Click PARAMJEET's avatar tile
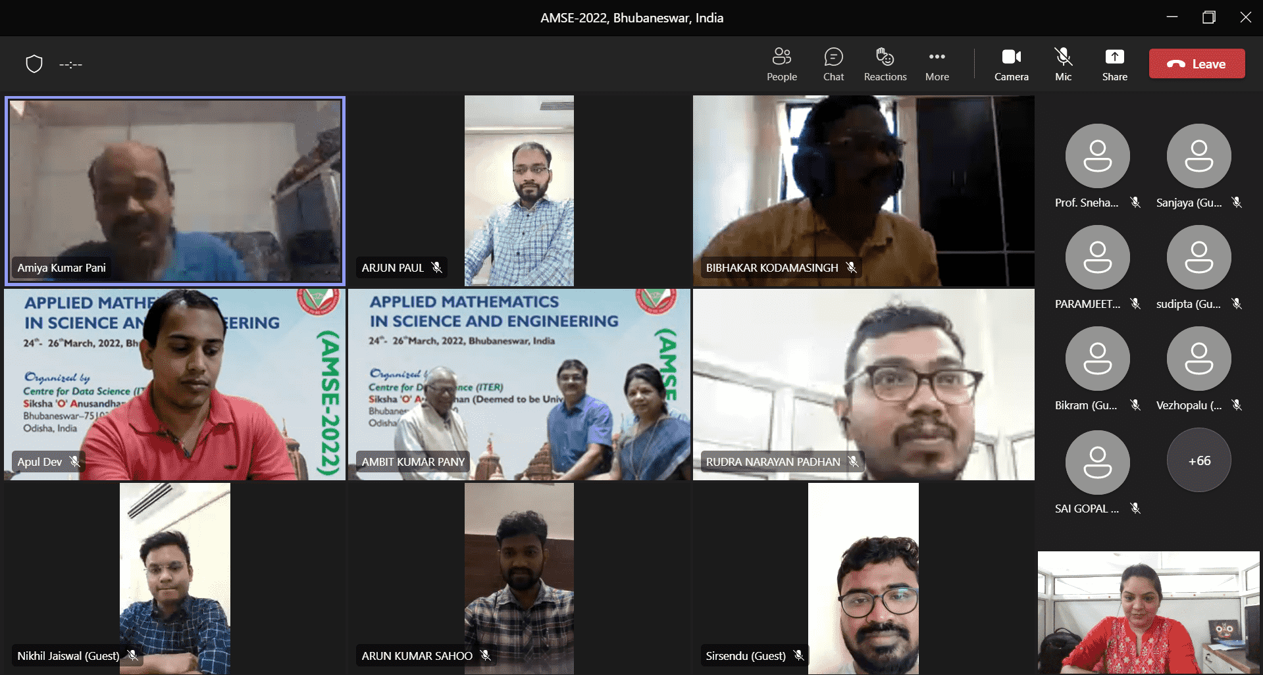Screen dimensions: 1263x675 tap(1097, 257)
